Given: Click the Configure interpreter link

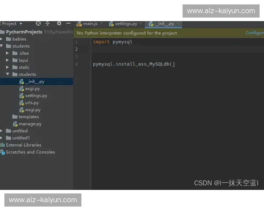Looking at the screenshot, I should [254, 33].
